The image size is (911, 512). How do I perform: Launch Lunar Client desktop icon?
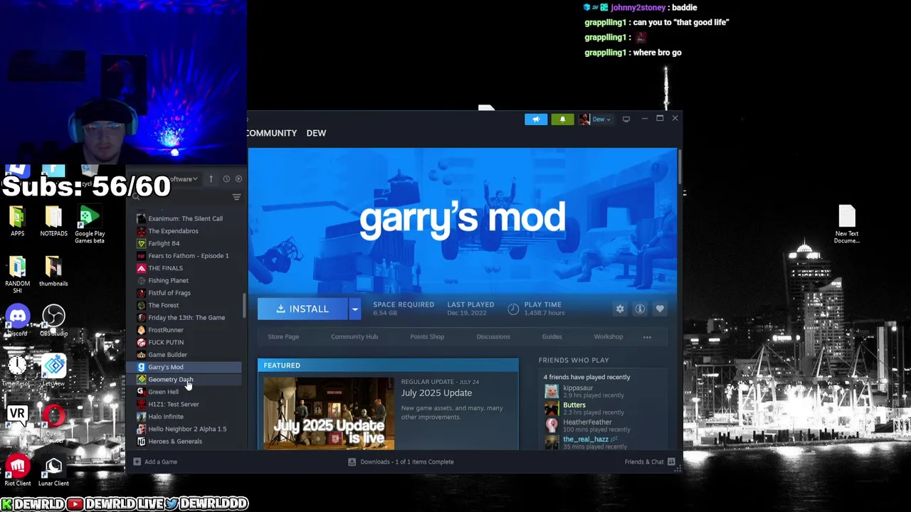pyautogui.click(x=53, y=470)
